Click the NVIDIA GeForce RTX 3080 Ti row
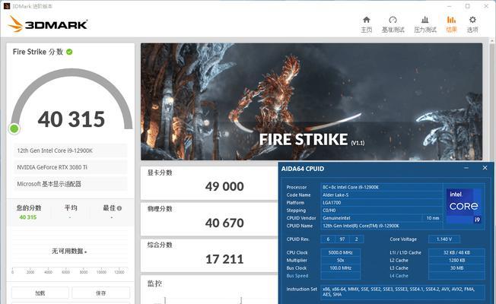 70,167
